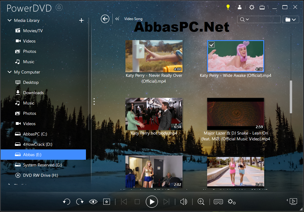This screenshot has height=212, width=304.
Task: Uncheck the Wide Awake video checkbox
Action: [x=212, y=45]
